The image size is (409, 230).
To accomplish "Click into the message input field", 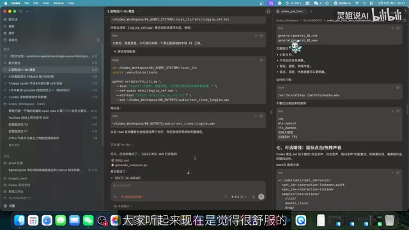I will (x=188, y=186).
